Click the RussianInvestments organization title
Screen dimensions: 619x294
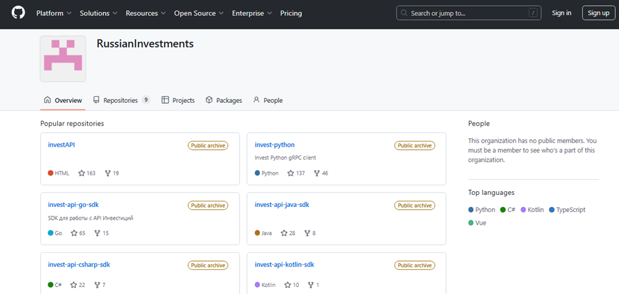(145, 43)
